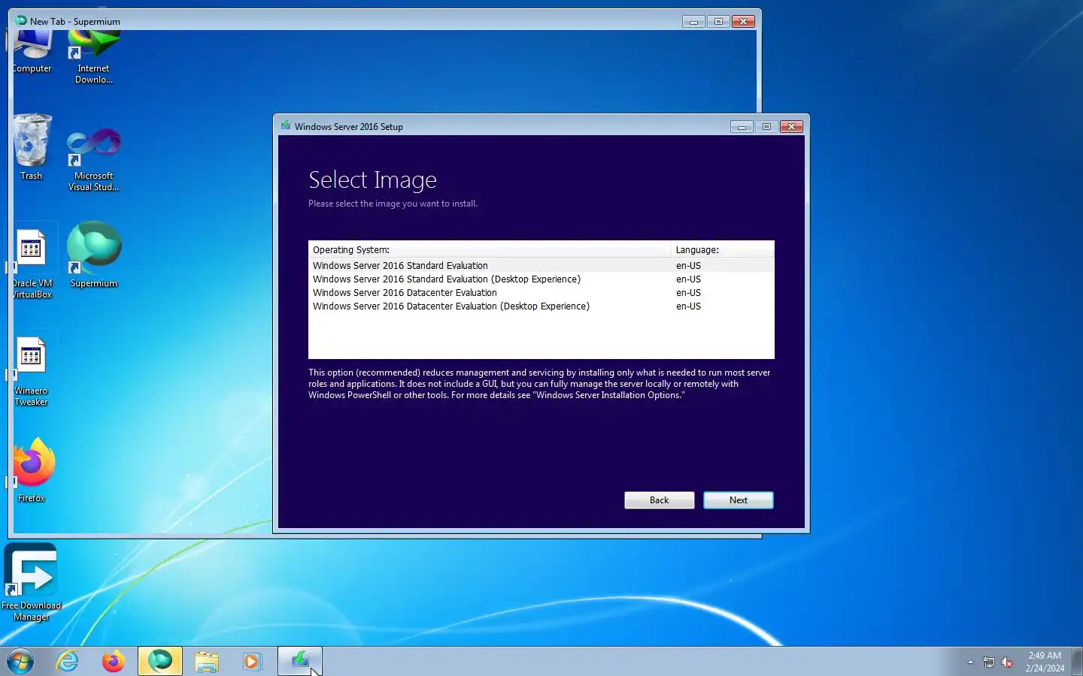
Task: Open the muted volume tray icon
Action: pyautogui.click(x=1008, y=662)
